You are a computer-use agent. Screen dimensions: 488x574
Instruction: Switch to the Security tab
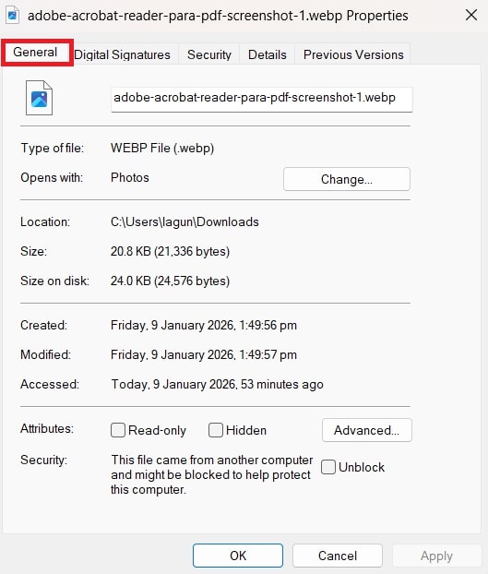pyautogui.click(x=209, y=54)
